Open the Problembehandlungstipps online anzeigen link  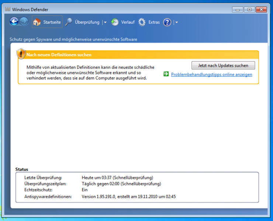pyautogui.click(x=211, y=74)
